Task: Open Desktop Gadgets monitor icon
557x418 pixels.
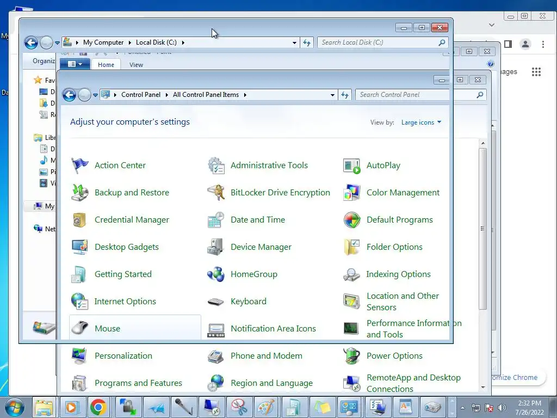Action: (79, 247)
